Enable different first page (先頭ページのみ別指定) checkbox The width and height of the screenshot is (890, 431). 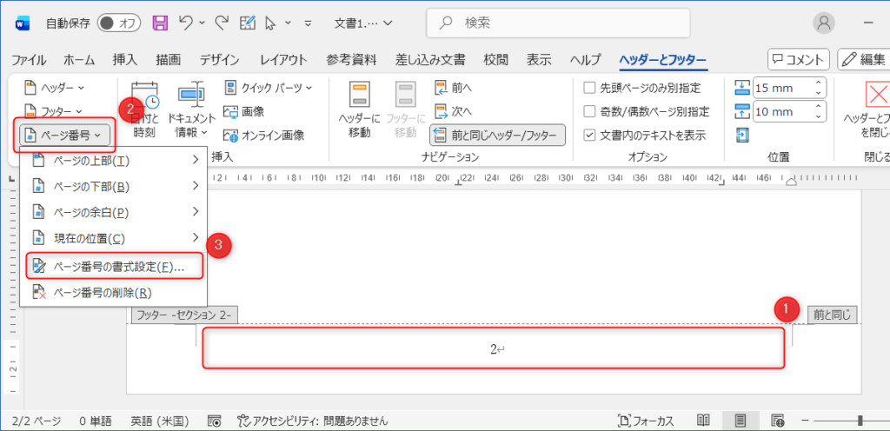point(591,88)
